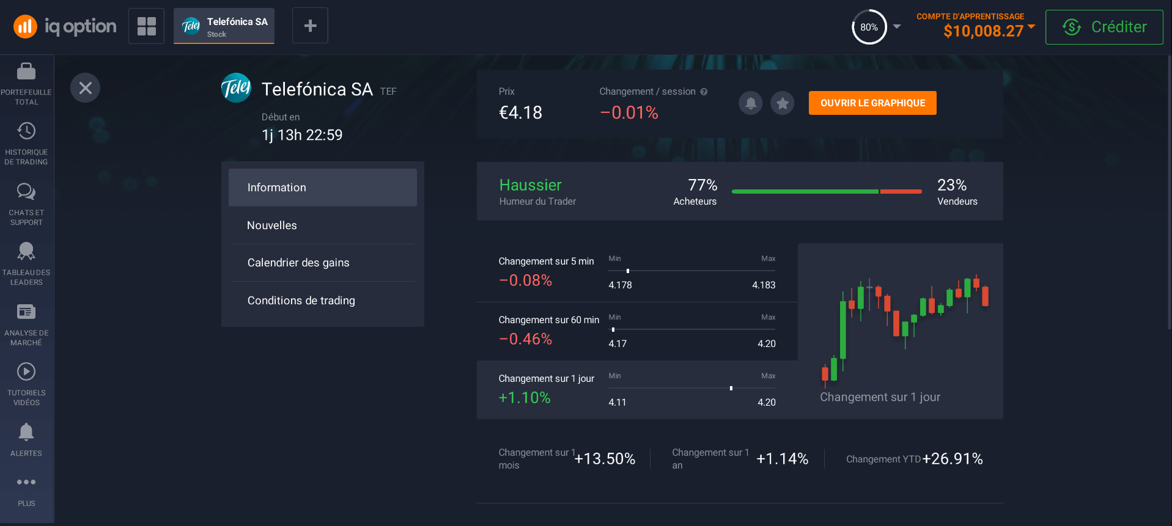
Task: Open Portefeuille Total in sidebar
Action: click(x=26, y=84)
